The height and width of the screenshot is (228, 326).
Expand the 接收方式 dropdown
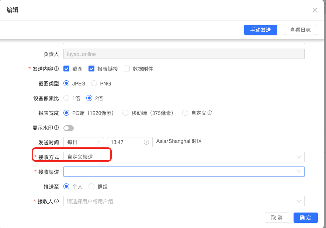pos(184,157)
